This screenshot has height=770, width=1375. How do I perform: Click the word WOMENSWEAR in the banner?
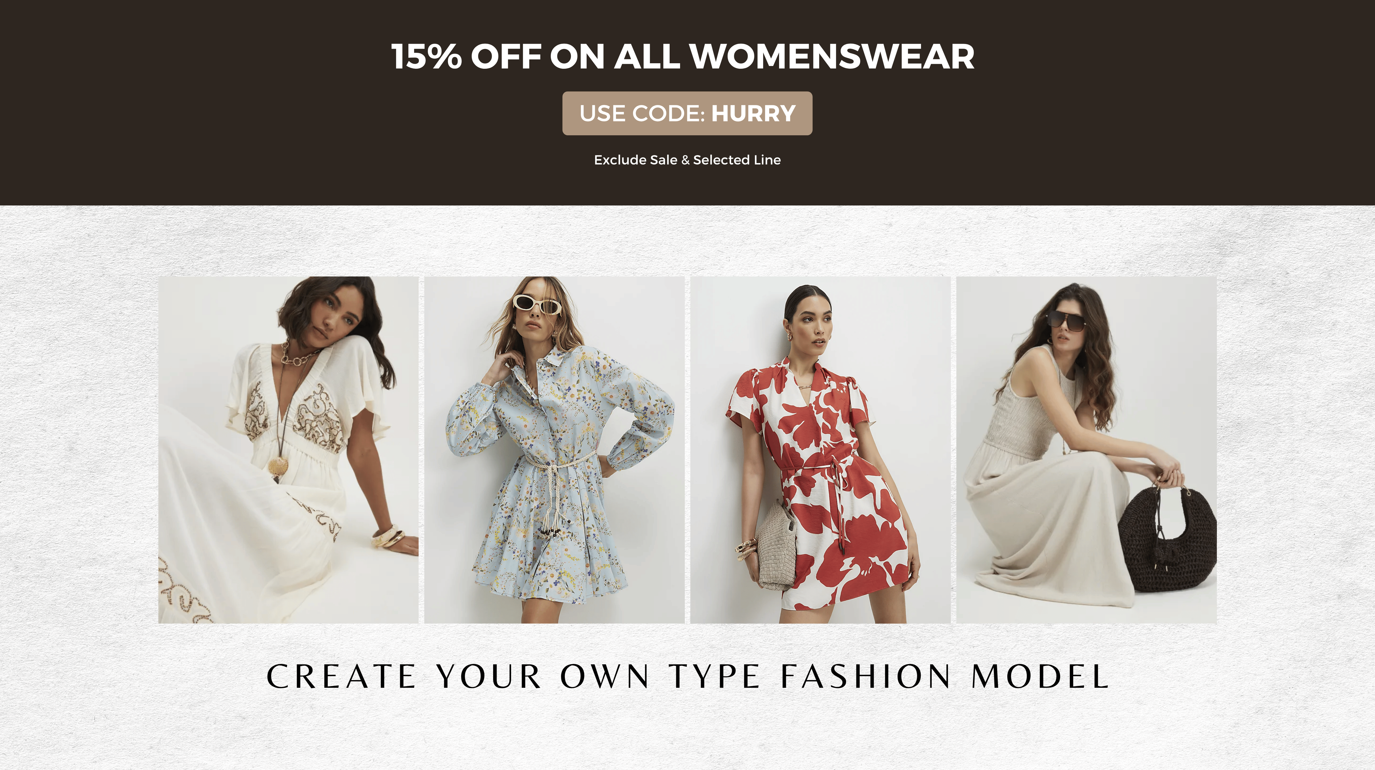[x=832, y=56]
